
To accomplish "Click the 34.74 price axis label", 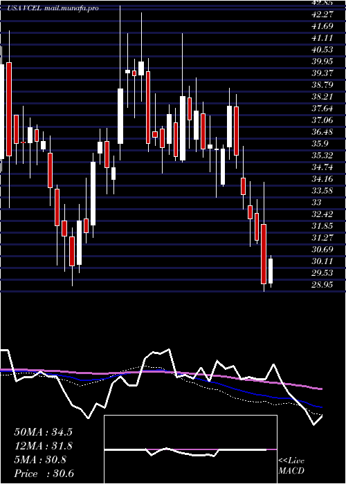I will pyautogui.click(x=322, y=167).
